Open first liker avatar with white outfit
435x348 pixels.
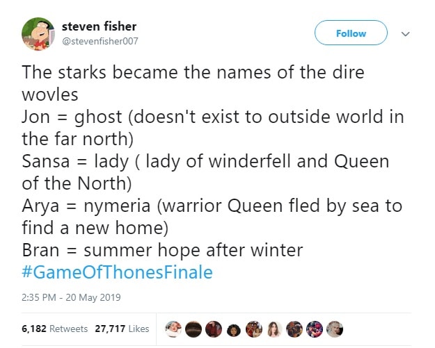pyautogui.click(x=173, y=329)
